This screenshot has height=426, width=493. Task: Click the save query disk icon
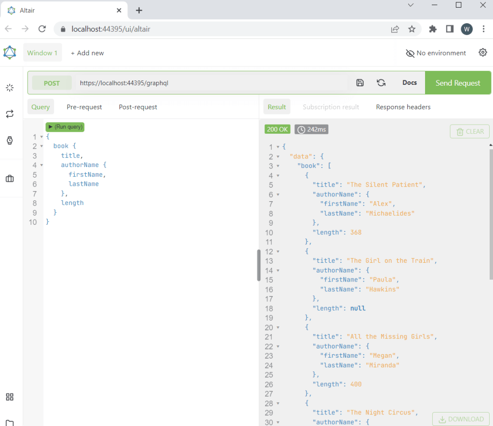coord(360,83)
